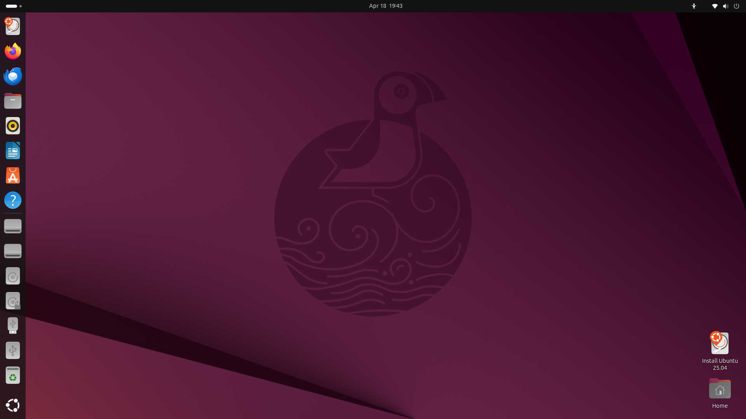The image size is (746, 419).
Task: Open the Install Ubuntu 25.04 desktop icon
Action: pos(720,343)
